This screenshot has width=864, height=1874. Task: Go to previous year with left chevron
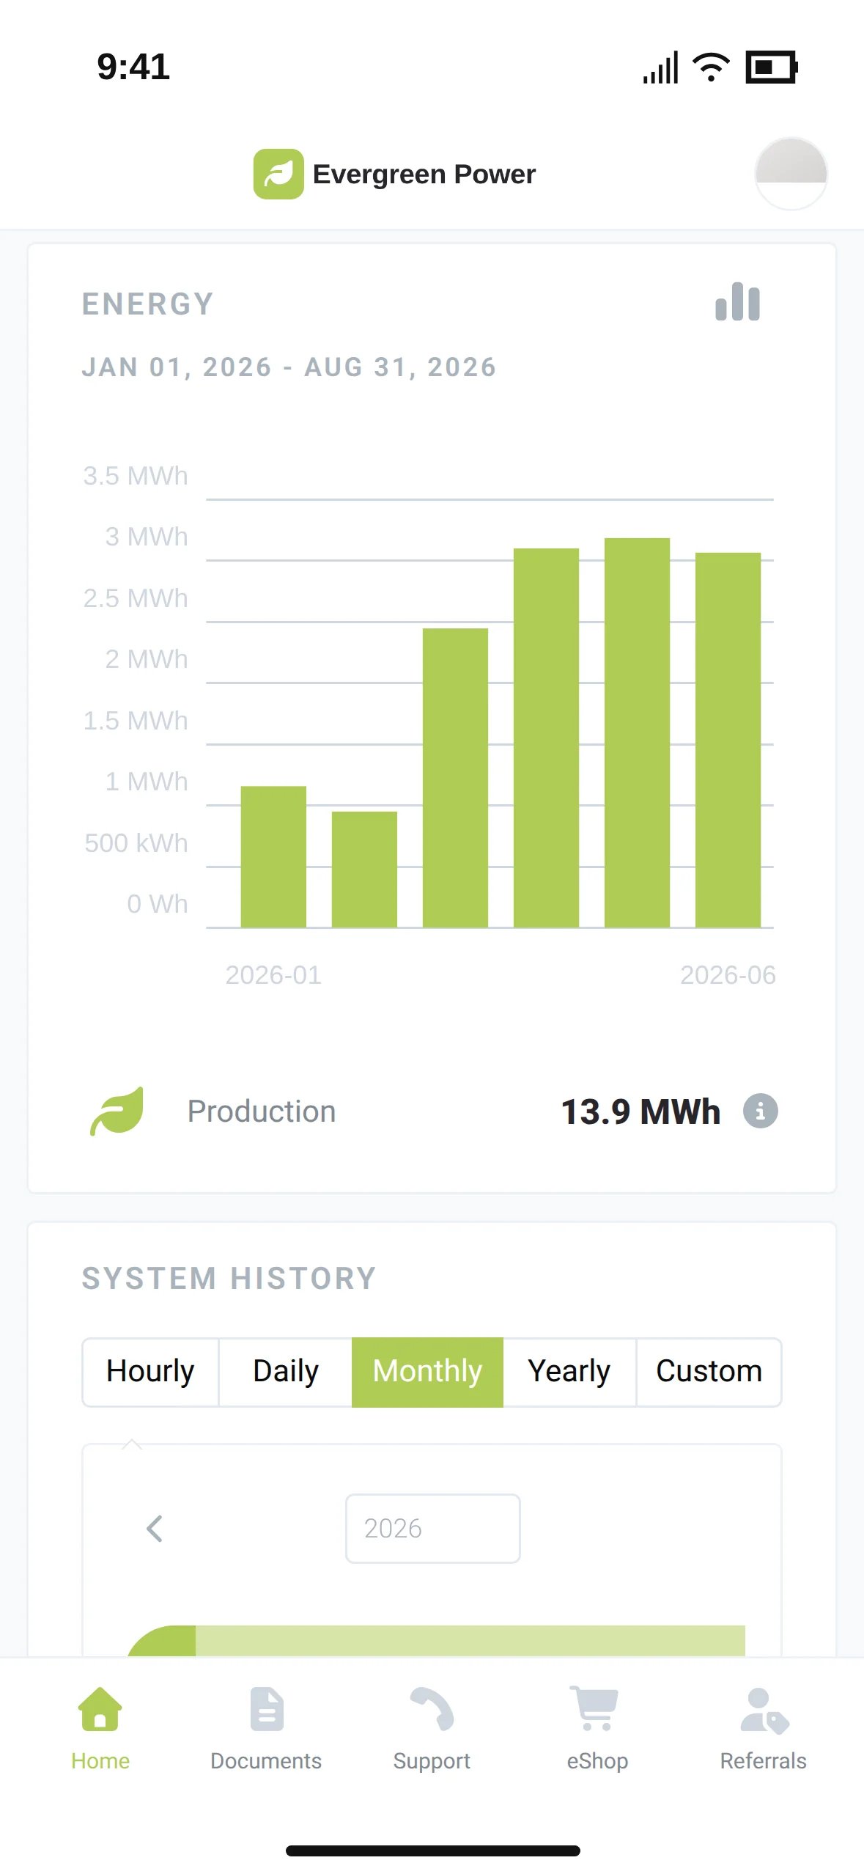click(155, 1529)
